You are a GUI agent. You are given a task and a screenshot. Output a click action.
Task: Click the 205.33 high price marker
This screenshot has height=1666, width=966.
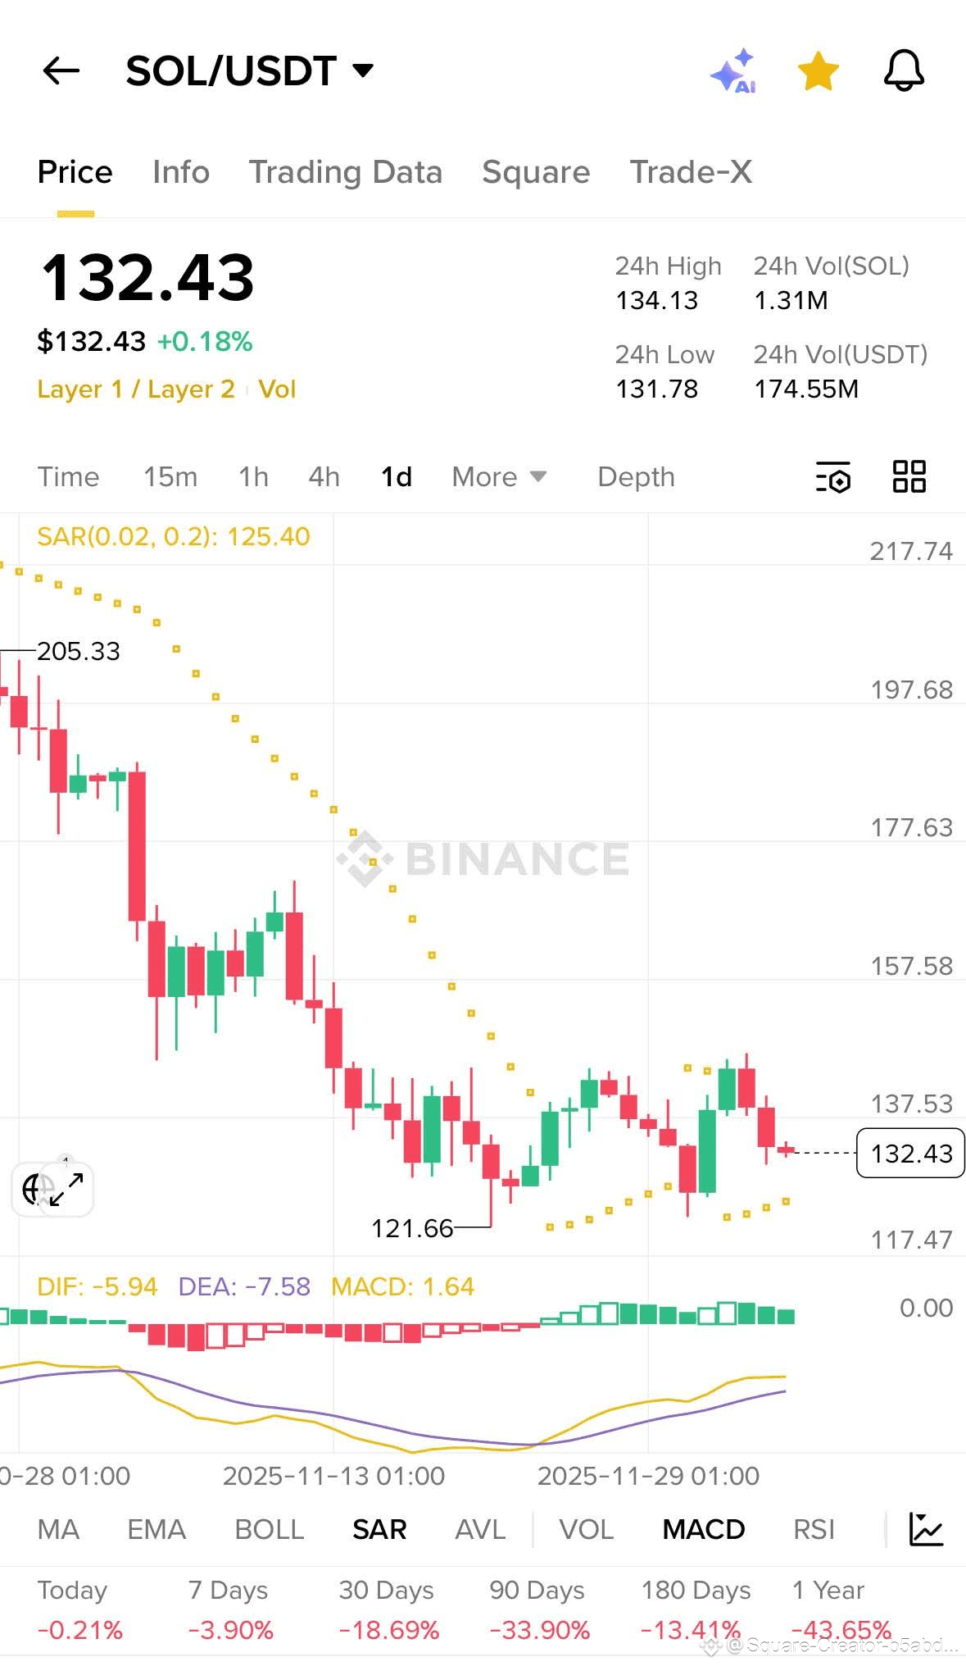pyautogui.click(x=79, y=652)
